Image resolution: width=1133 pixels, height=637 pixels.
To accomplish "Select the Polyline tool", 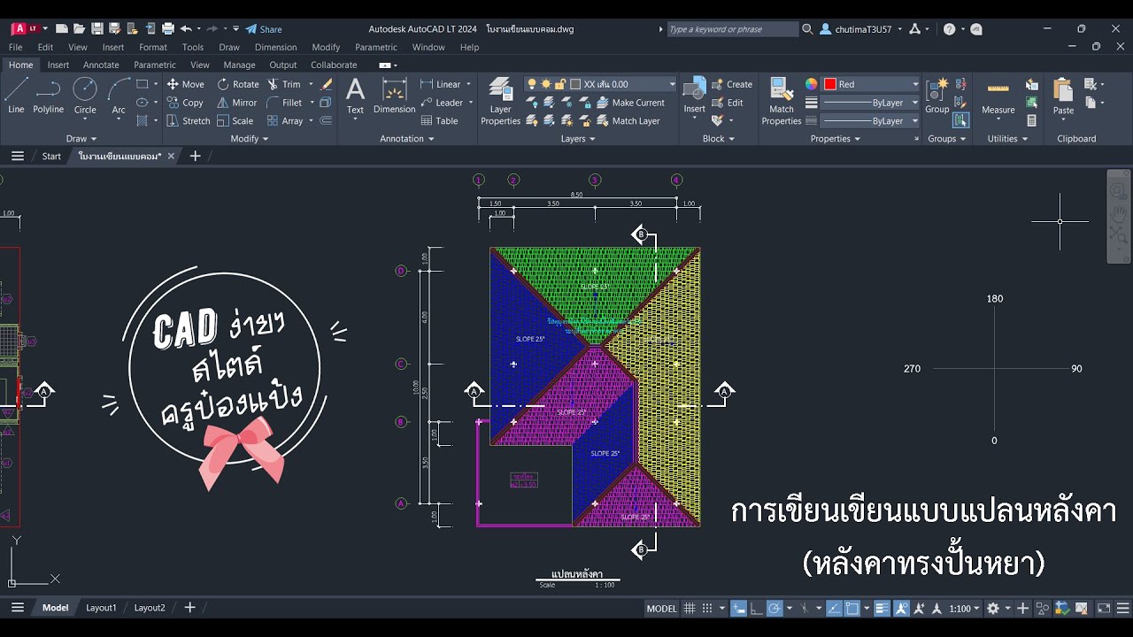I will tap(49, 96).
